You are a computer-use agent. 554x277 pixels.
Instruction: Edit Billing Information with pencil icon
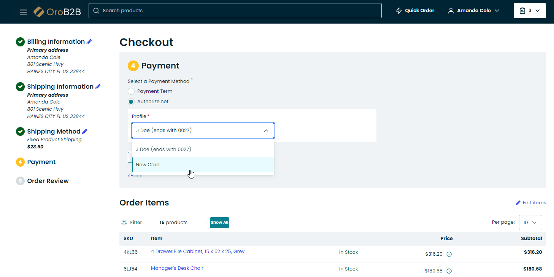pyautogui.click(x=89, y=42)
